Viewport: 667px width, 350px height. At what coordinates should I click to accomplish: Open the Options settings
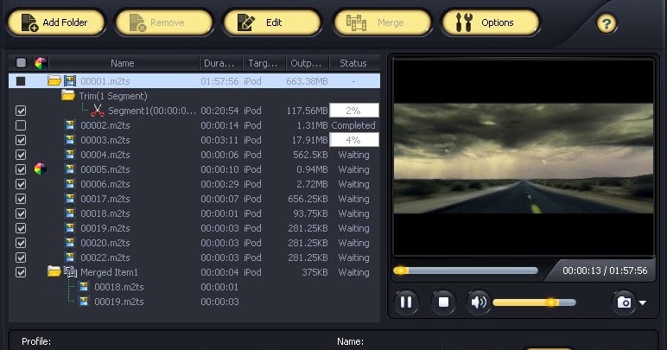[491, 22]
